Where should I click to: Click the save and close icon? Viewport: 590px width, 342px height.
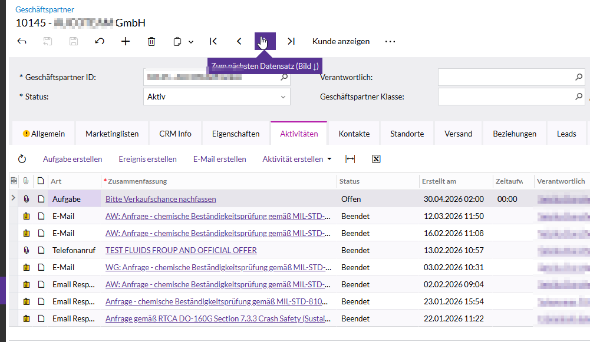coord(47,41)
